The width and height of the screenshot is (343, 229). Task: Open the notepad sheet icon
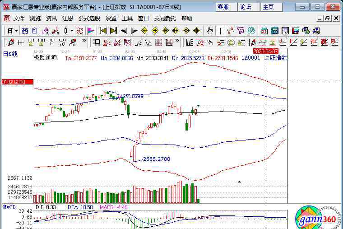pos(285,31)
